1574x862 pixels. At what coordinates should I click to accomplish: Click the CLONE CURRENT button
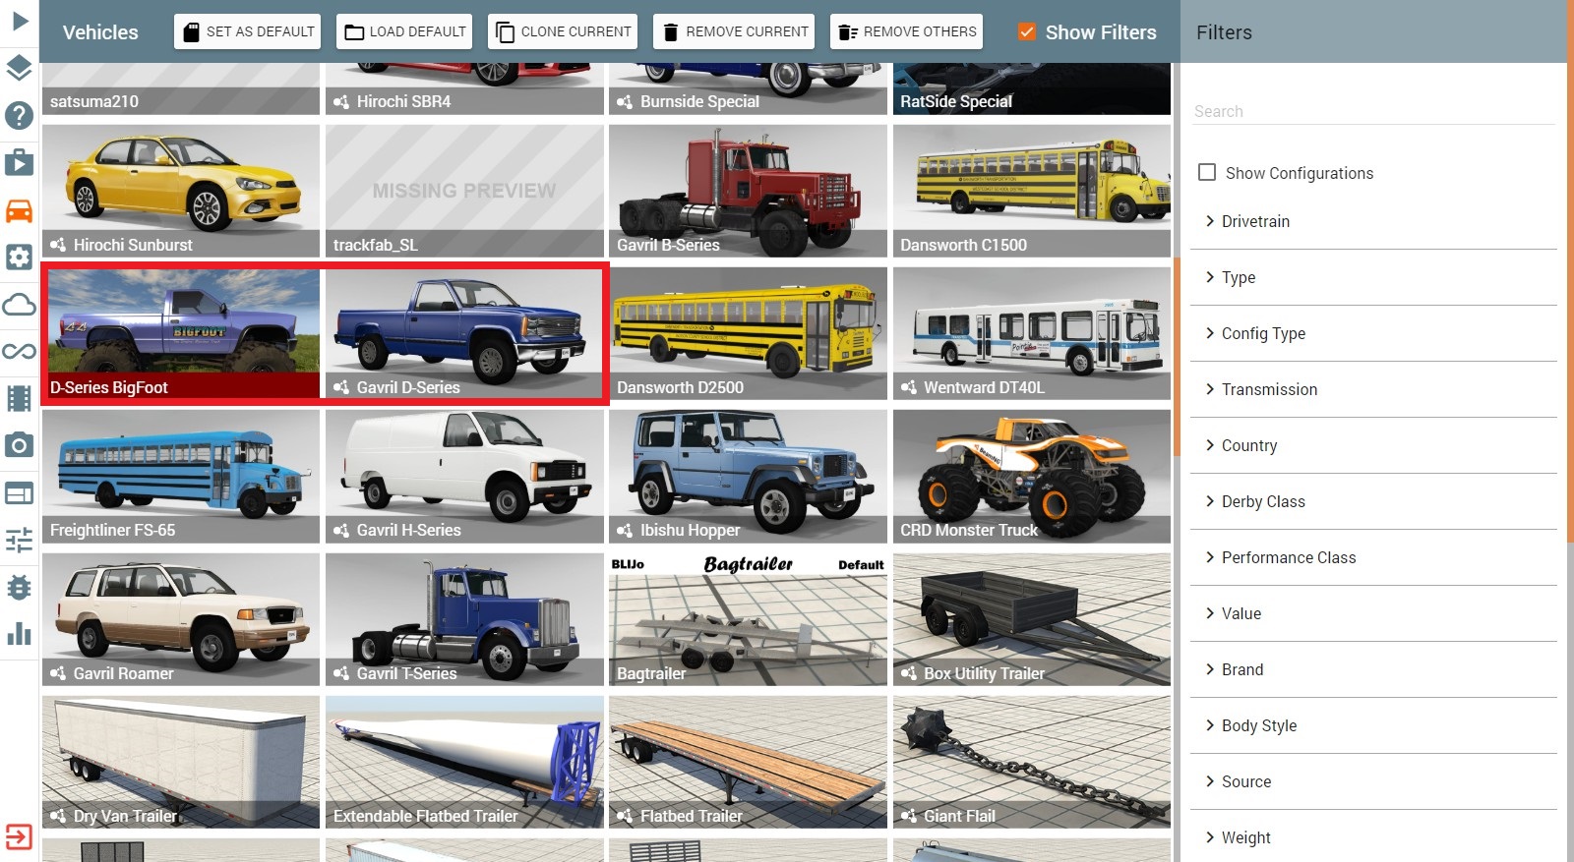pos(563,31)
